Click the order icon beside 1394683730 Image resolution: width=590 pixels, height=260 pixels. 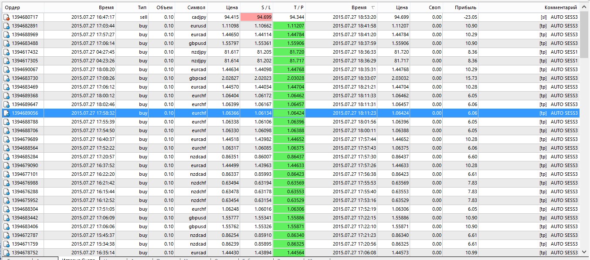[7, 78]
